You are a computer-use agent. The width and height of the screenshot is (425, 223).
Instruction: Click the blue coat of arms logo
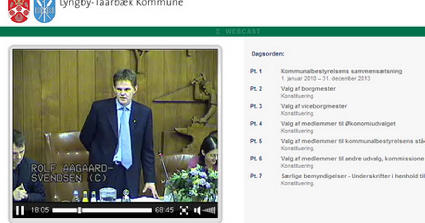[x=44, y=11]
